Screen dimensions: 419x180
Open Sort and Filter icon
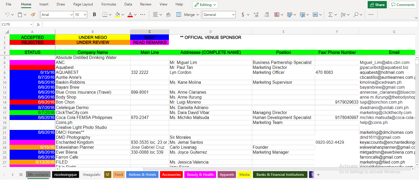click(x=343, y=15)
